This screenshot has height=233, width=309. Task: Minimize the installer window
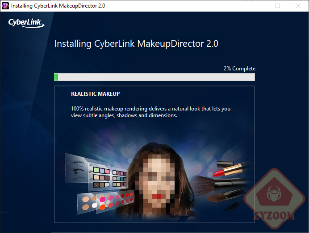click(258, 6)
